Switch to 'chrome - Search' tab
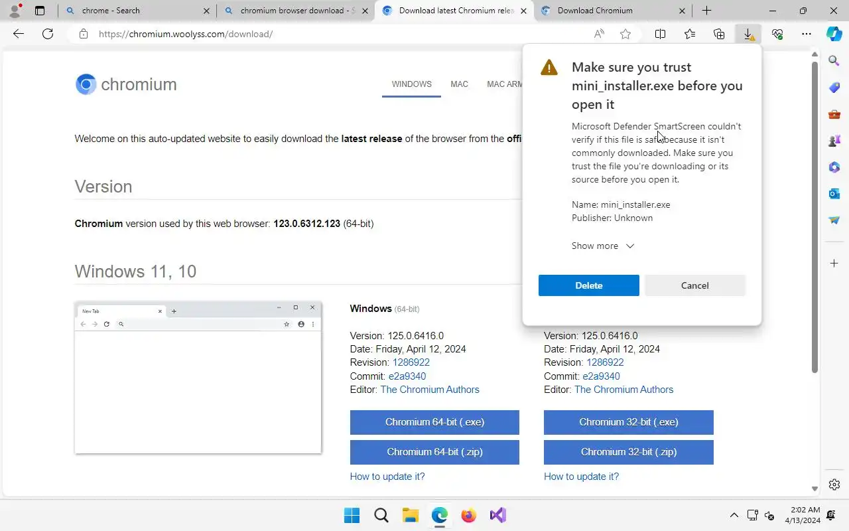 (x=137, y=11)
